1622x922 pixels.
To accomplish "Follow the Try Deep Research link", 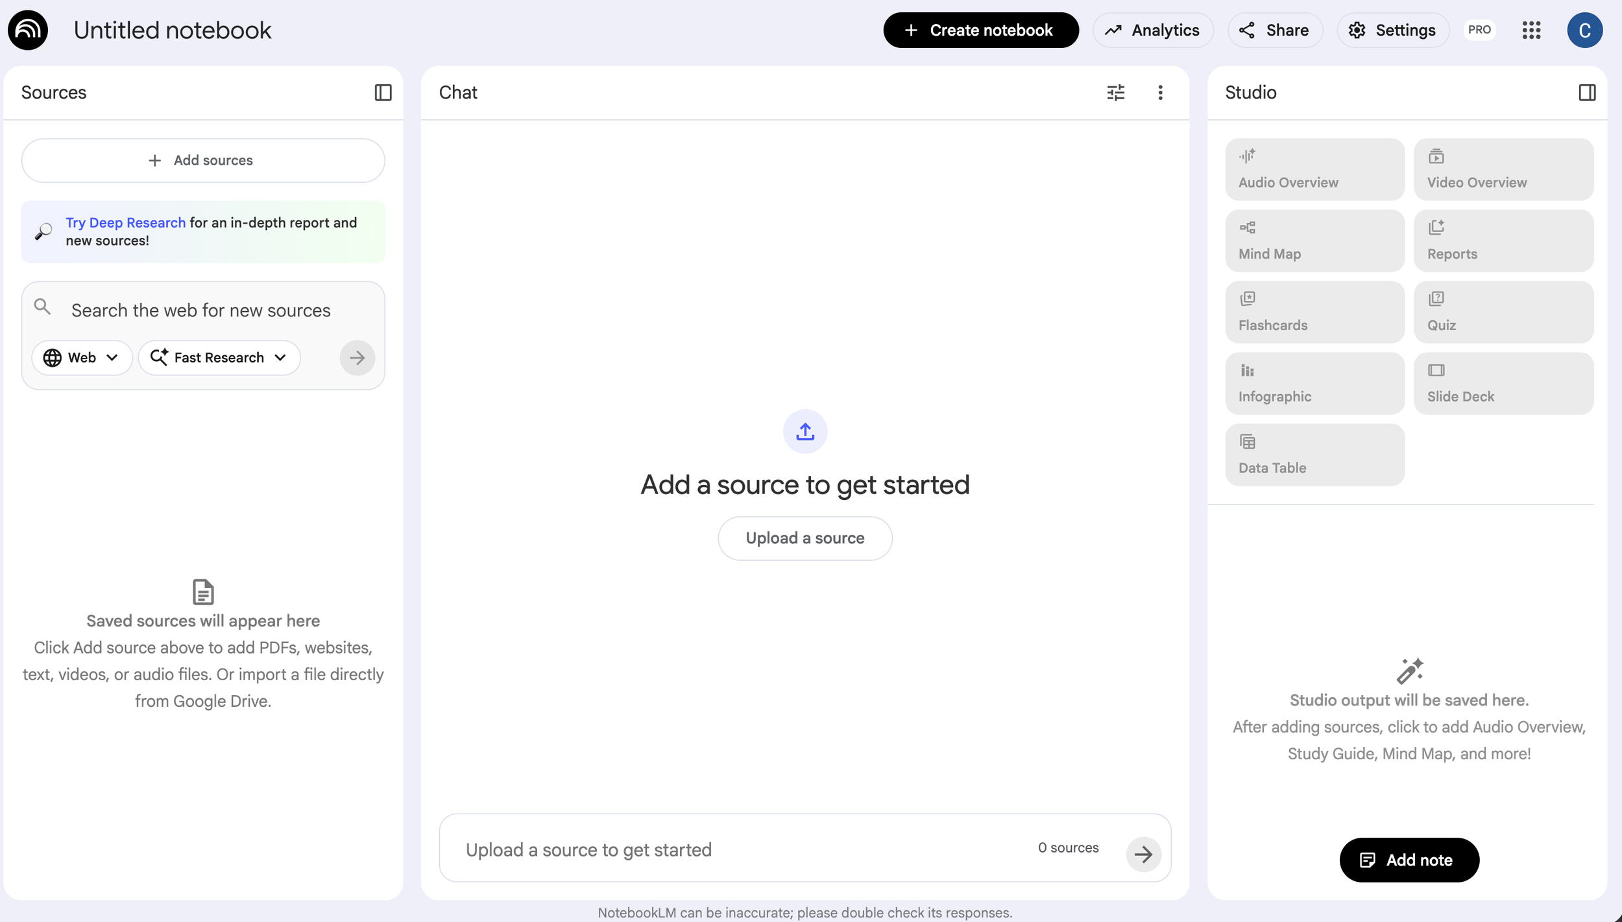I will pyautogui.click(x=125, y=222).
